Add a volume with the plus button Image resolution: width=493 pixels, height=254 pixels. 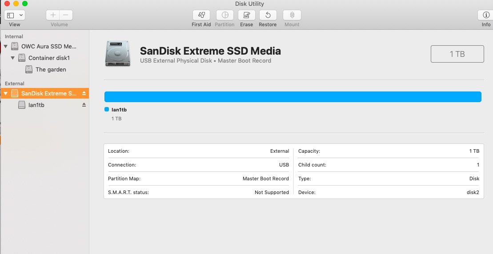pyautogui.click(x=53, y=15)
